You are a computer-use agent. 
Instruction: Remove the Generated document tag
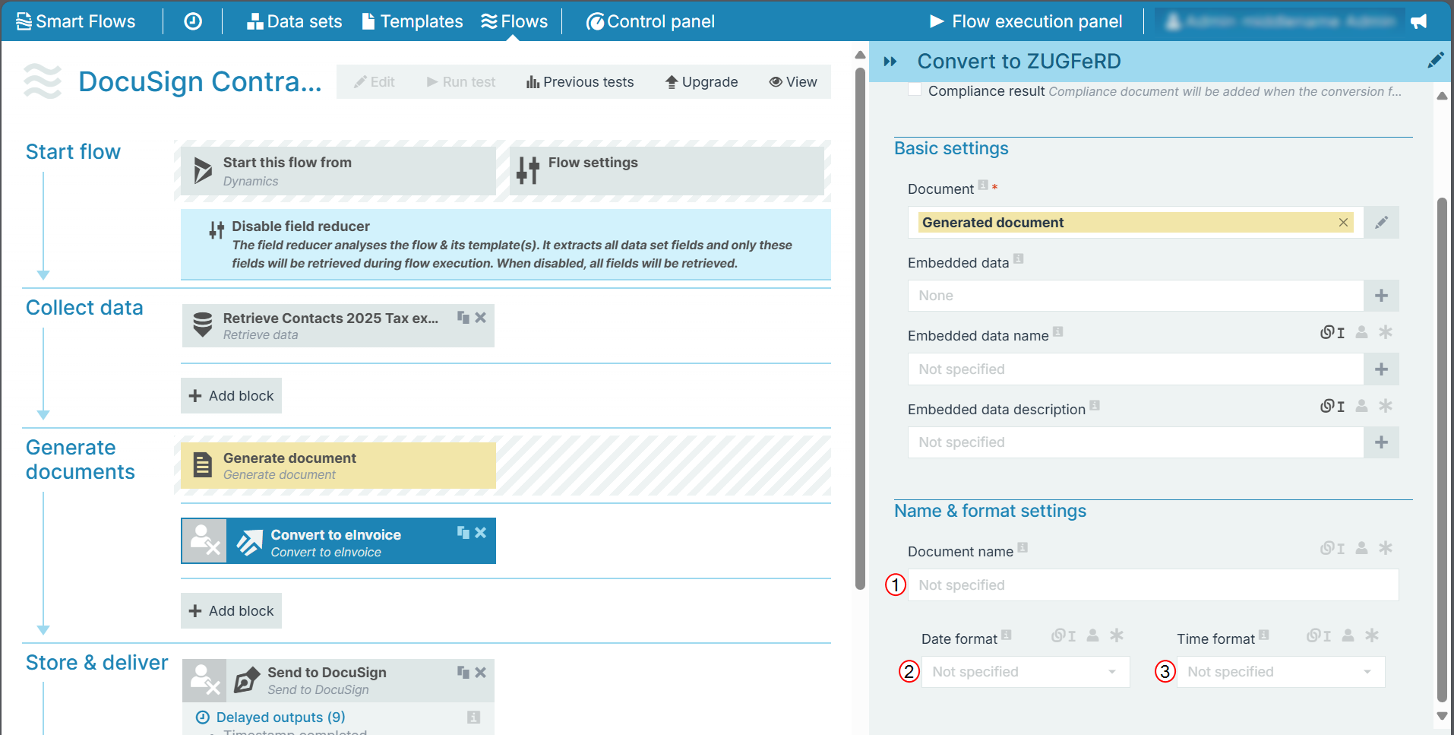point(1343,223)
